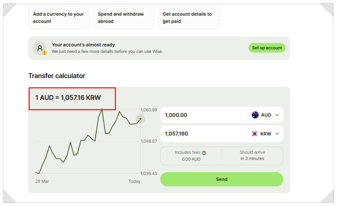Click the Australian flag icon
The height and width of the screenshot is (206, 337).
pyautogui.click(x=255, y=115)
